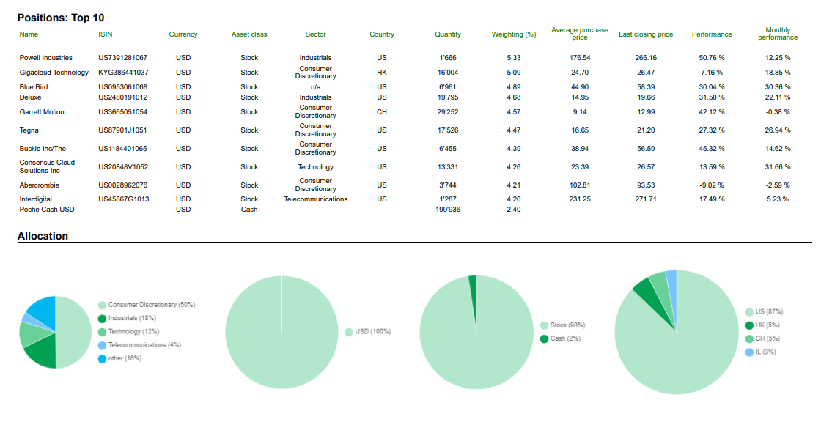Click ISIN US0028962076
821x422 pixels.
coord(123,185)
